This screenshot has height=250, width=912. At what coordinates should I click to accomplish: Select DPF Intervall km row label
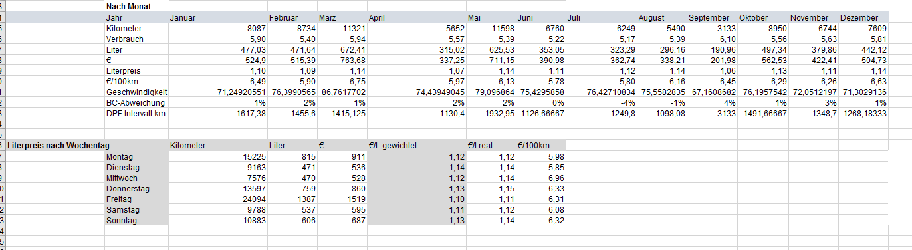point(136,113)
